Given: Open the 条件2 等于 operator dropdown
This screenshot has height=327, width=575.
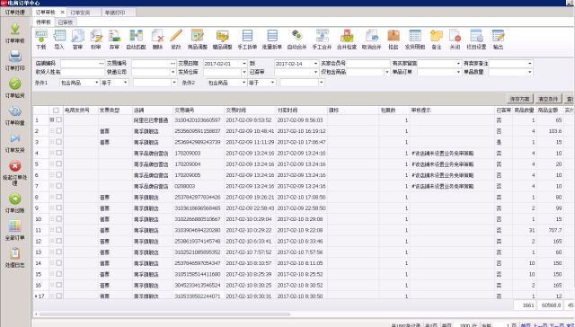Looking at the screenshot, I should click(x=272, y=83).
